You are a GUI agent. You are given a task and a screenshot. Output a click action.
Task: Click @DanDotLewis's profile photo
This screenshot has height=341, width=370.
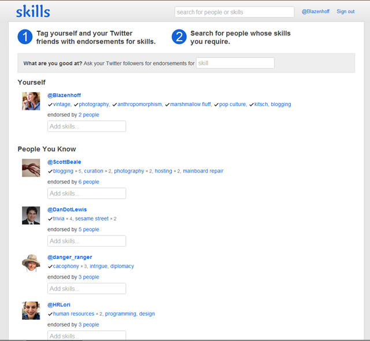tap(31, 215)
